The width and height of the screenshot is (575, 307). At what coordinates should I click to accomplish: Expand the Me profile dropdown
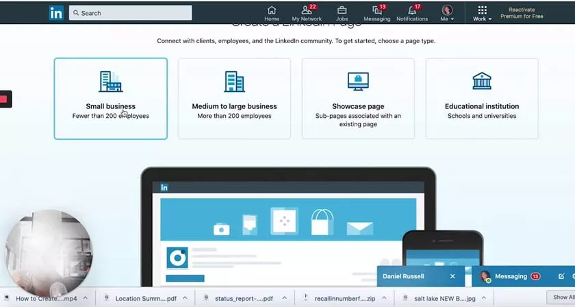pyautogui.click(x=447, y=14)
